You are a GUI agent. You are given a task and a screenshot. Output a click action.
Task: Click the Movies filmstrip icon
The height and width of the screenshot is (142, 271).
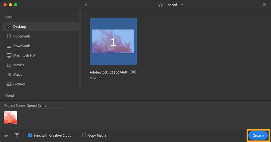[9, 65]
